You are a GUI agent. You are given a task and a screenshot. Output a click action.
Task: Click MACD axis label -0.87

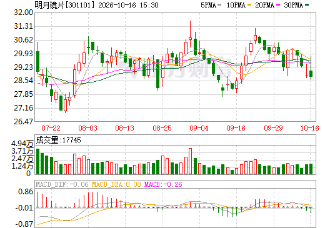click(24, 224)
